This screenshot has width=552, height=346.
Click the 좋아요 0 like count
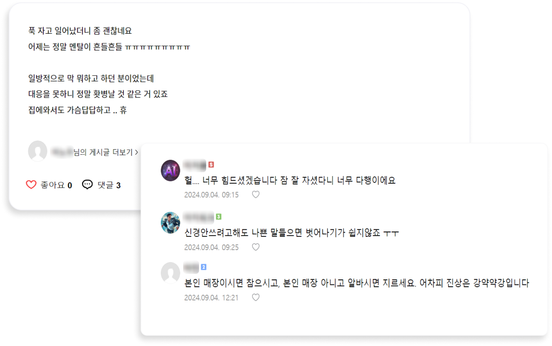(x=56, y=185)
